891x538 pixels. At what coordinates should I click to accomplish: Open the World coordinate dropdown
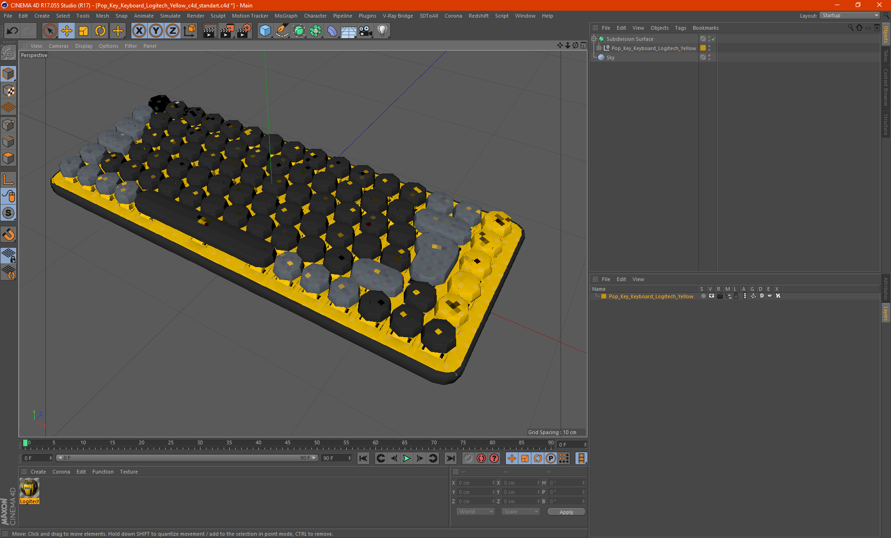[x=476, y=512]
